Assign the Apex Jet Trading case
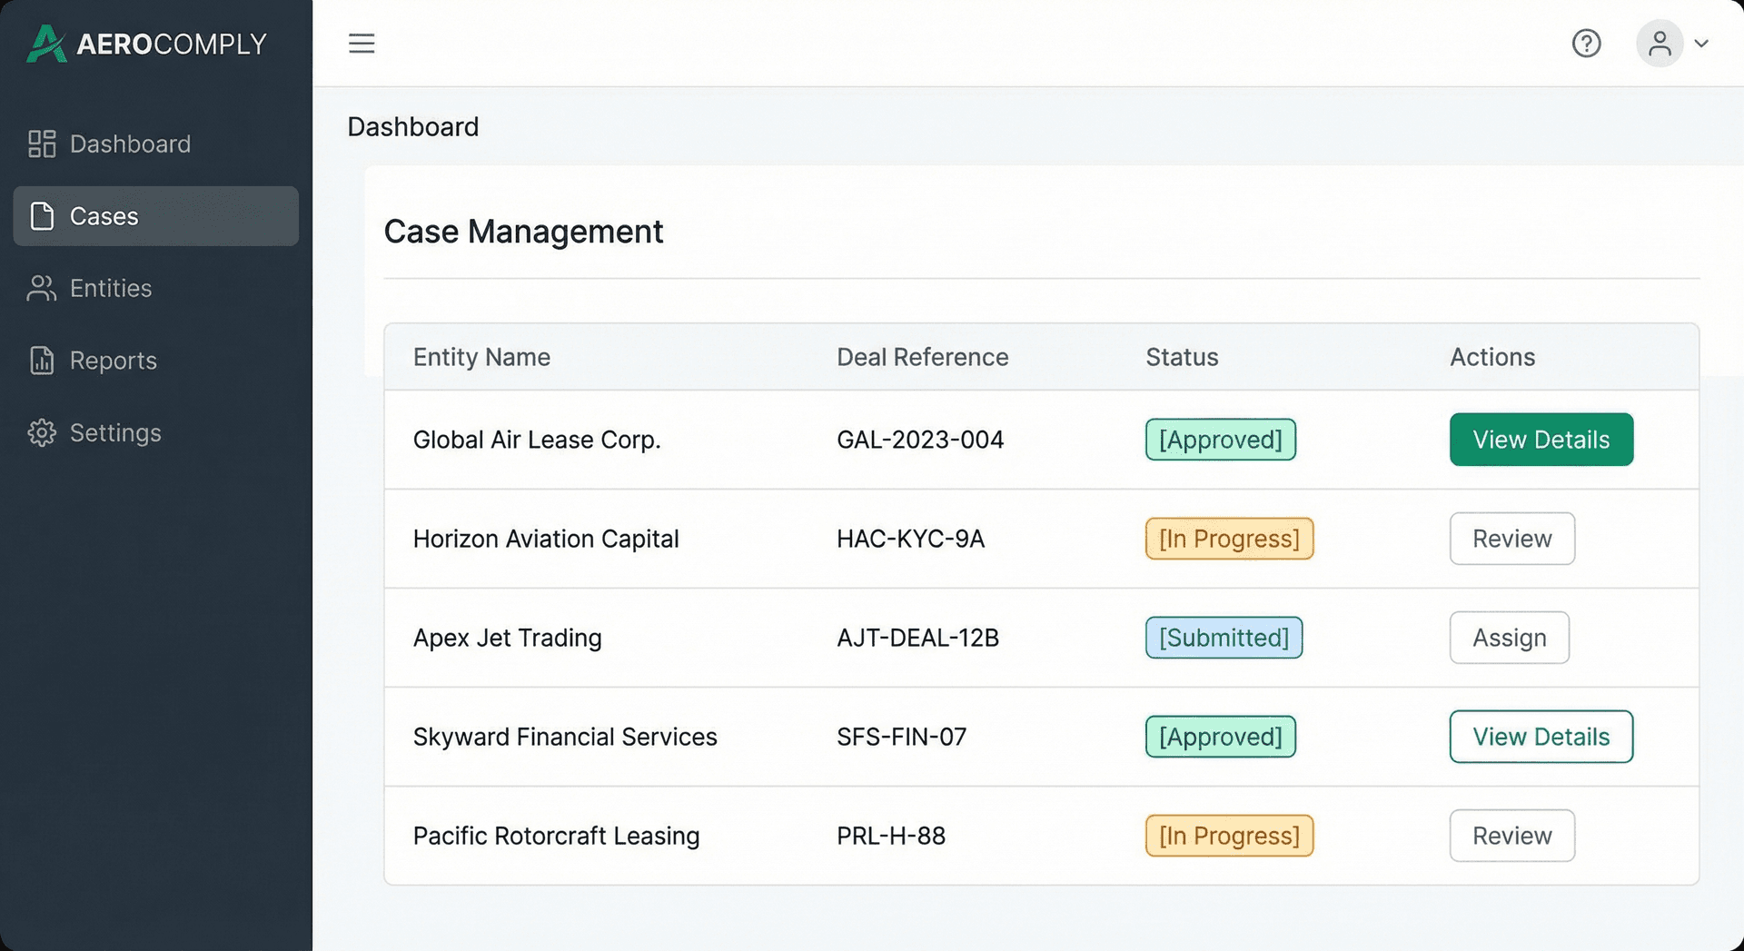This screenshot has height=951, width=1744. coord(1509,638)
